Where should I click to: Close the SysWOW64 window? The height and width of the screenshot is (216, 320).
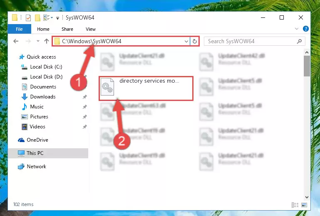click(x=300, y=18)
